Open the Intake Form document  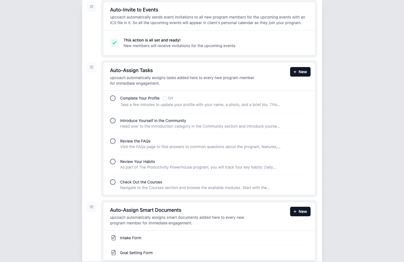pyautogui.click(x=131, y=238)
